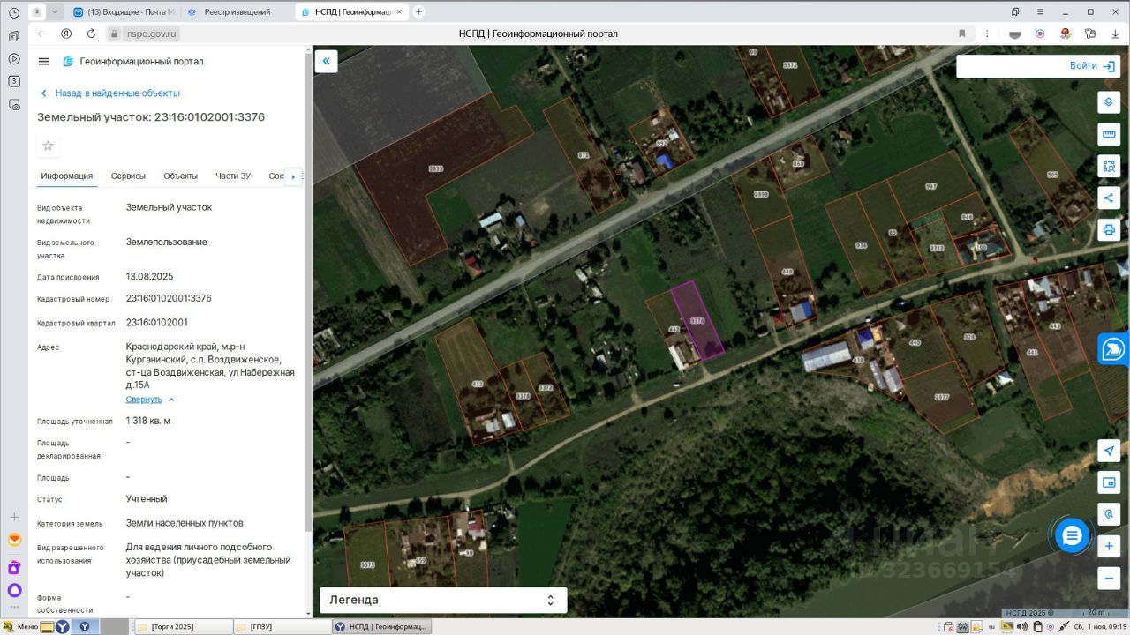This screenshot has height=635, width=1130.
Task: Open the browser main menu lines icon
Action: pos(1042,12)
